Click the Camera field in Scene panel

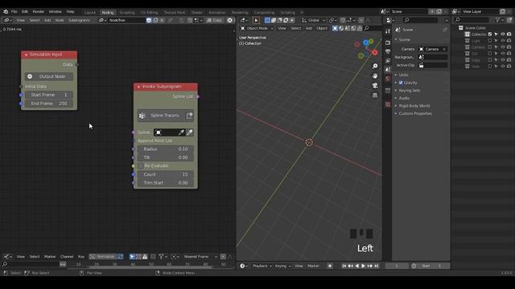click(x=433, y=49)
